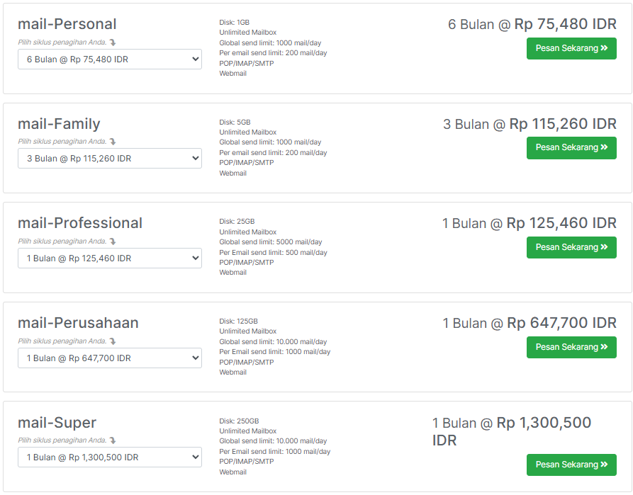633x495 pixels.
Task: Click the curved arrow icon in mail-Perusahaan card
Action: pos(112,341)
